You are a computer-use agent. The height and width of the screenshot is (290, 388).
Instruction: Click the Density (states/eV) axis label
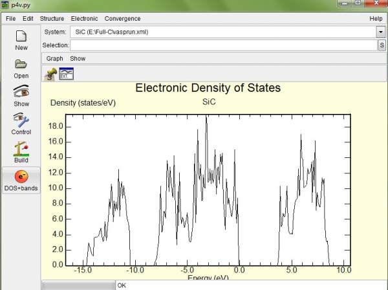[83, 103]
